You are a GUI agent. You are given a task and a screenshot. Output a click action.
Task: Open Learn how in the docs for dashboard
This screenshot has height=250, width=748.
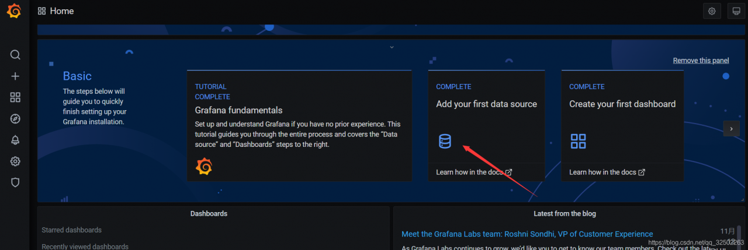[607, 172]
